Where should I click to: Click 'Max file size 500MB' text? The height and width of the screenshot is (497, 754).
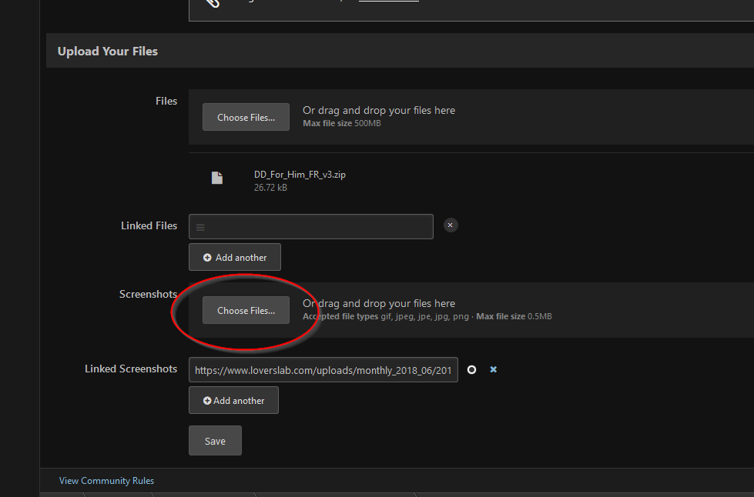click(342, 123)
